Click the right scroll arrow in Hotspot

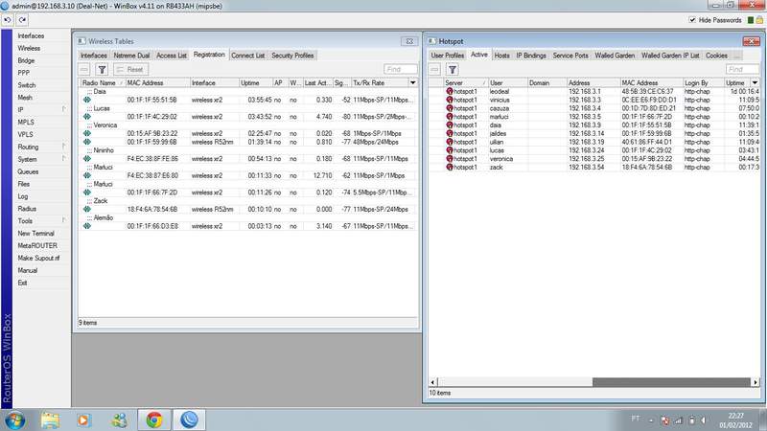point(755,382)
